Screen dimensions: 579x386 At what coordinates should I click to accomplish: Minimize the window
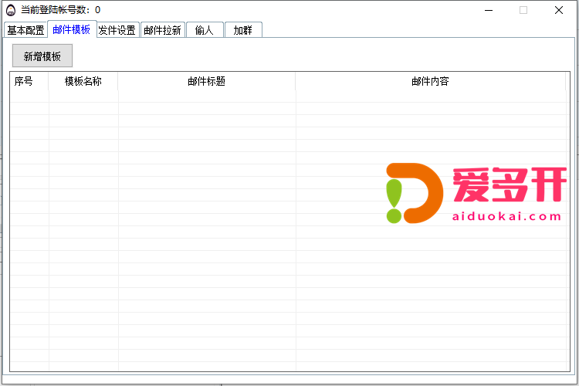489,10
